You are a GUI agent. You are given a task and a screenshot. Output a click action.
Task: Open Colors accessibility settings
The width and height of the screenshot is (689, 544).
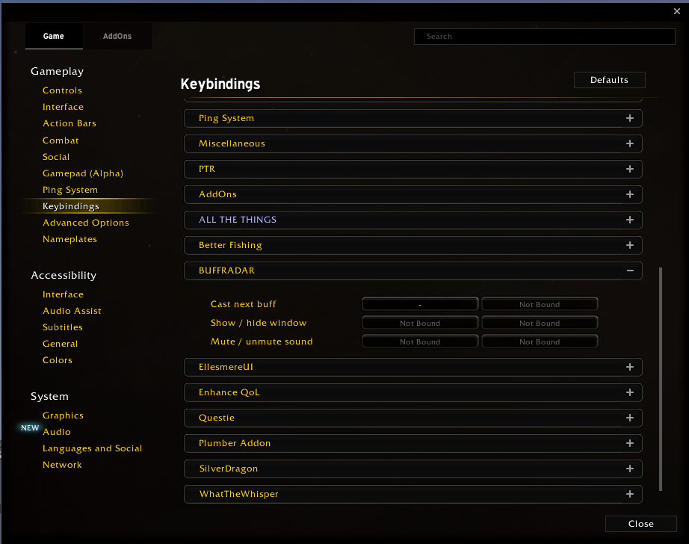57,360
